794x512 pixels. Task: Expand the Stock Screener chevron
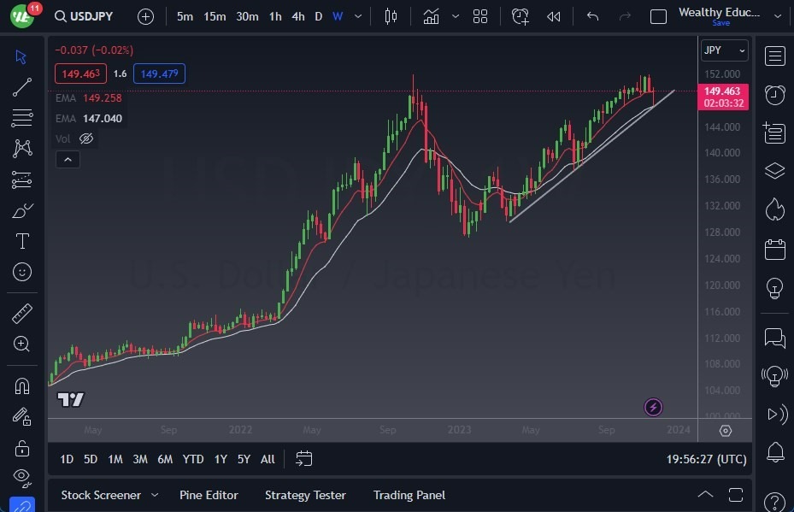(x=154, y=495)
